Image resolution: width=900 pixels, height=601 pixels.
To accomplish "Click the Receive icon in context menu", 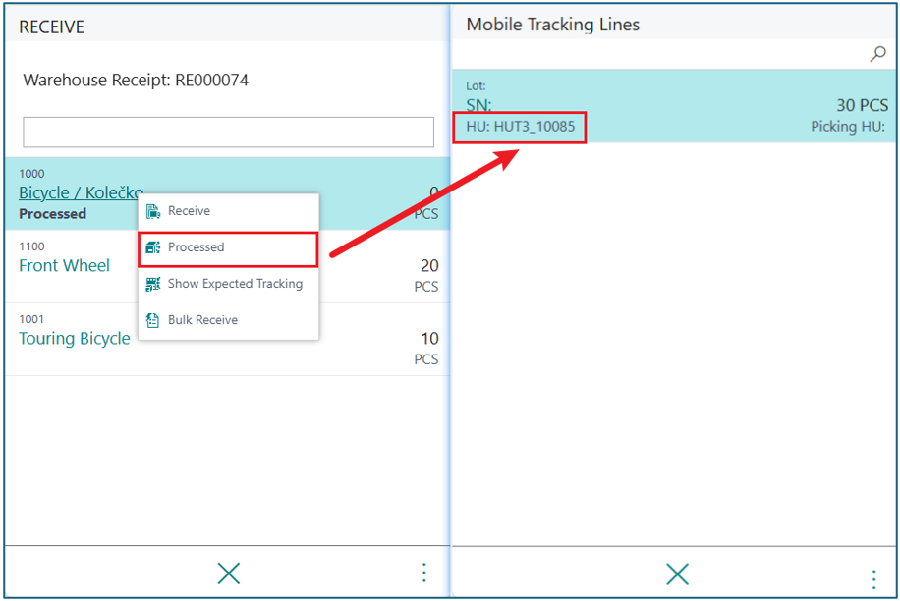I will (153, 211).
